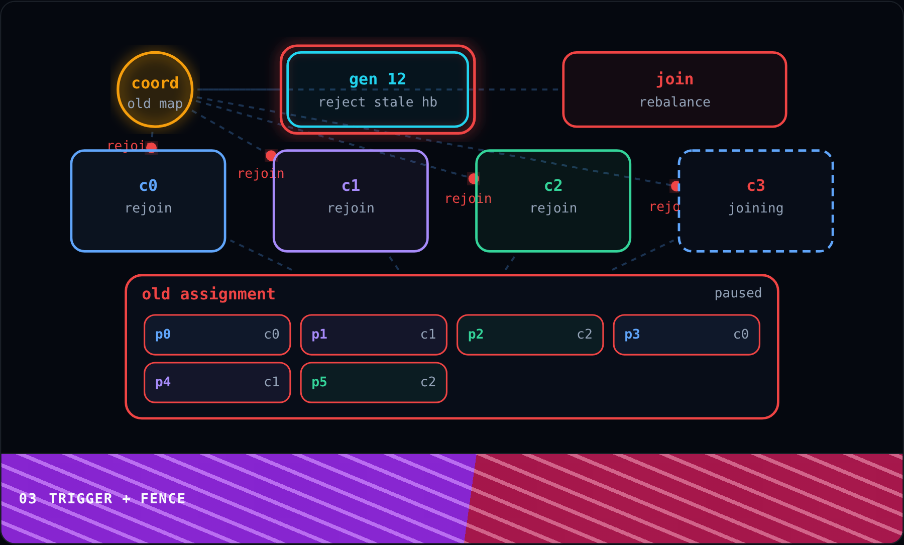The width and height of the screenshot is (904, 545).
Task: Click the 03 TRIGGER + FENCE caption
Action: 102,499
